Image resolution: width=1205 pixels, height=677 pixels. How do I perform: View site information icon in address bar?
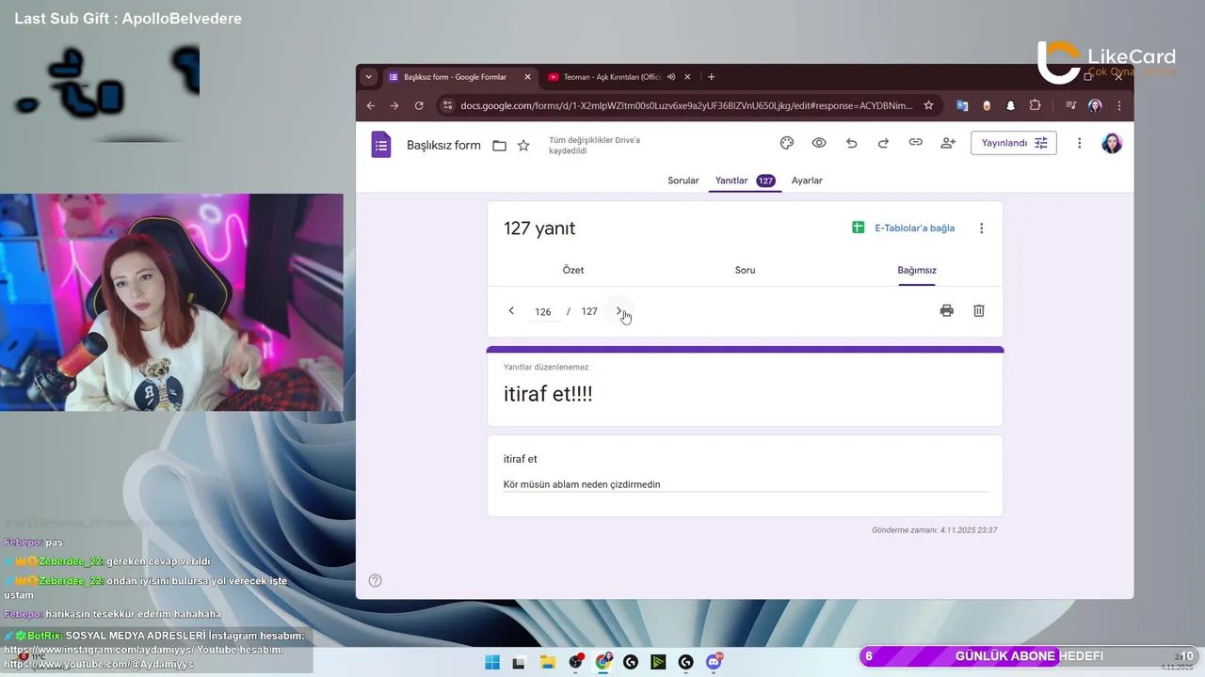tap(447, 105)
